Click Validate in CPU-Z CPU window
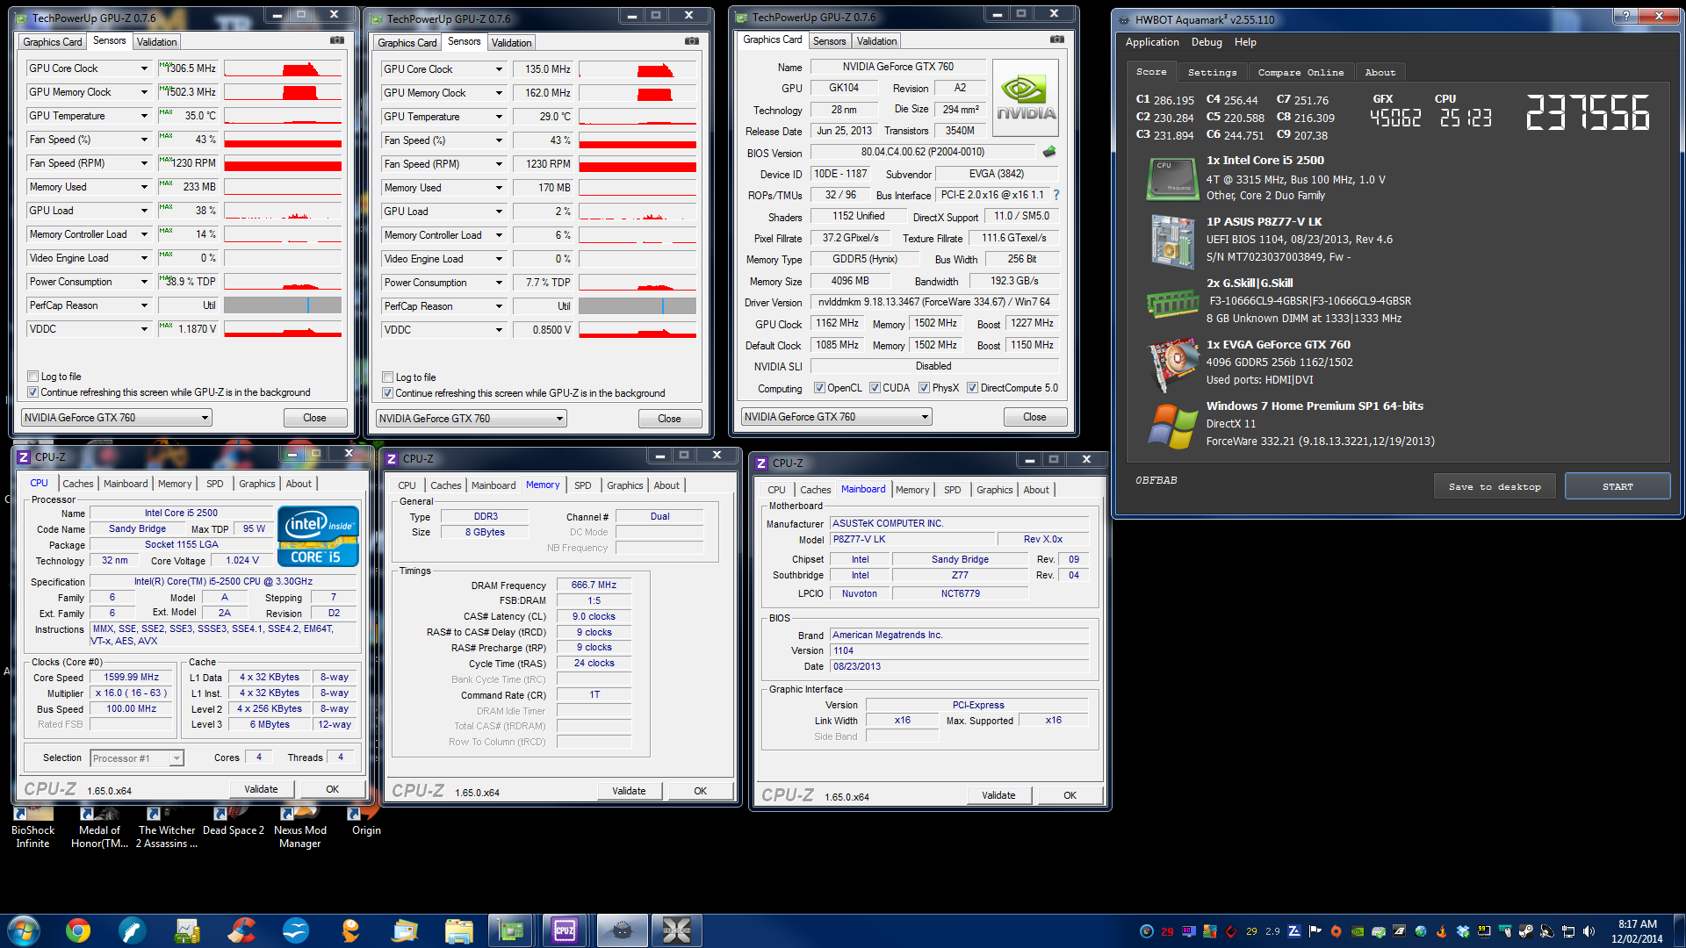The width and height of the screenshot is (1686, 948). (x=261, y=789)
